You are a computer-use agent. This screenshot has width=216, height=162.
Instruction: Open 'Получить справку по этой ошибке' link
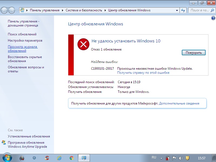coord(143,73)
